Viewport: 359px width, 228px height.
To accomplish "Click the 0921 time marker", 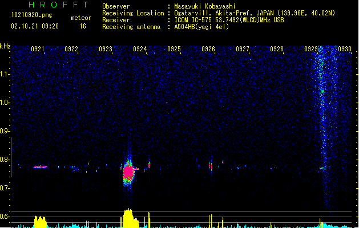I will pos(38,49).
